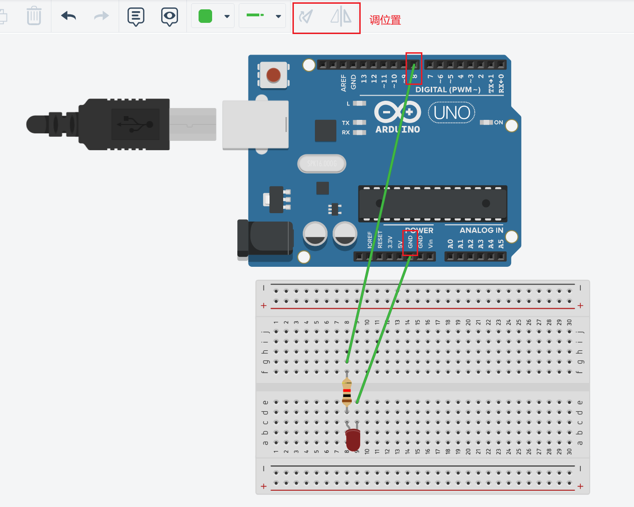Click digital pin 4 socket
The width and height of the screenshot is (634, 507).
click(x=461, y=65)
